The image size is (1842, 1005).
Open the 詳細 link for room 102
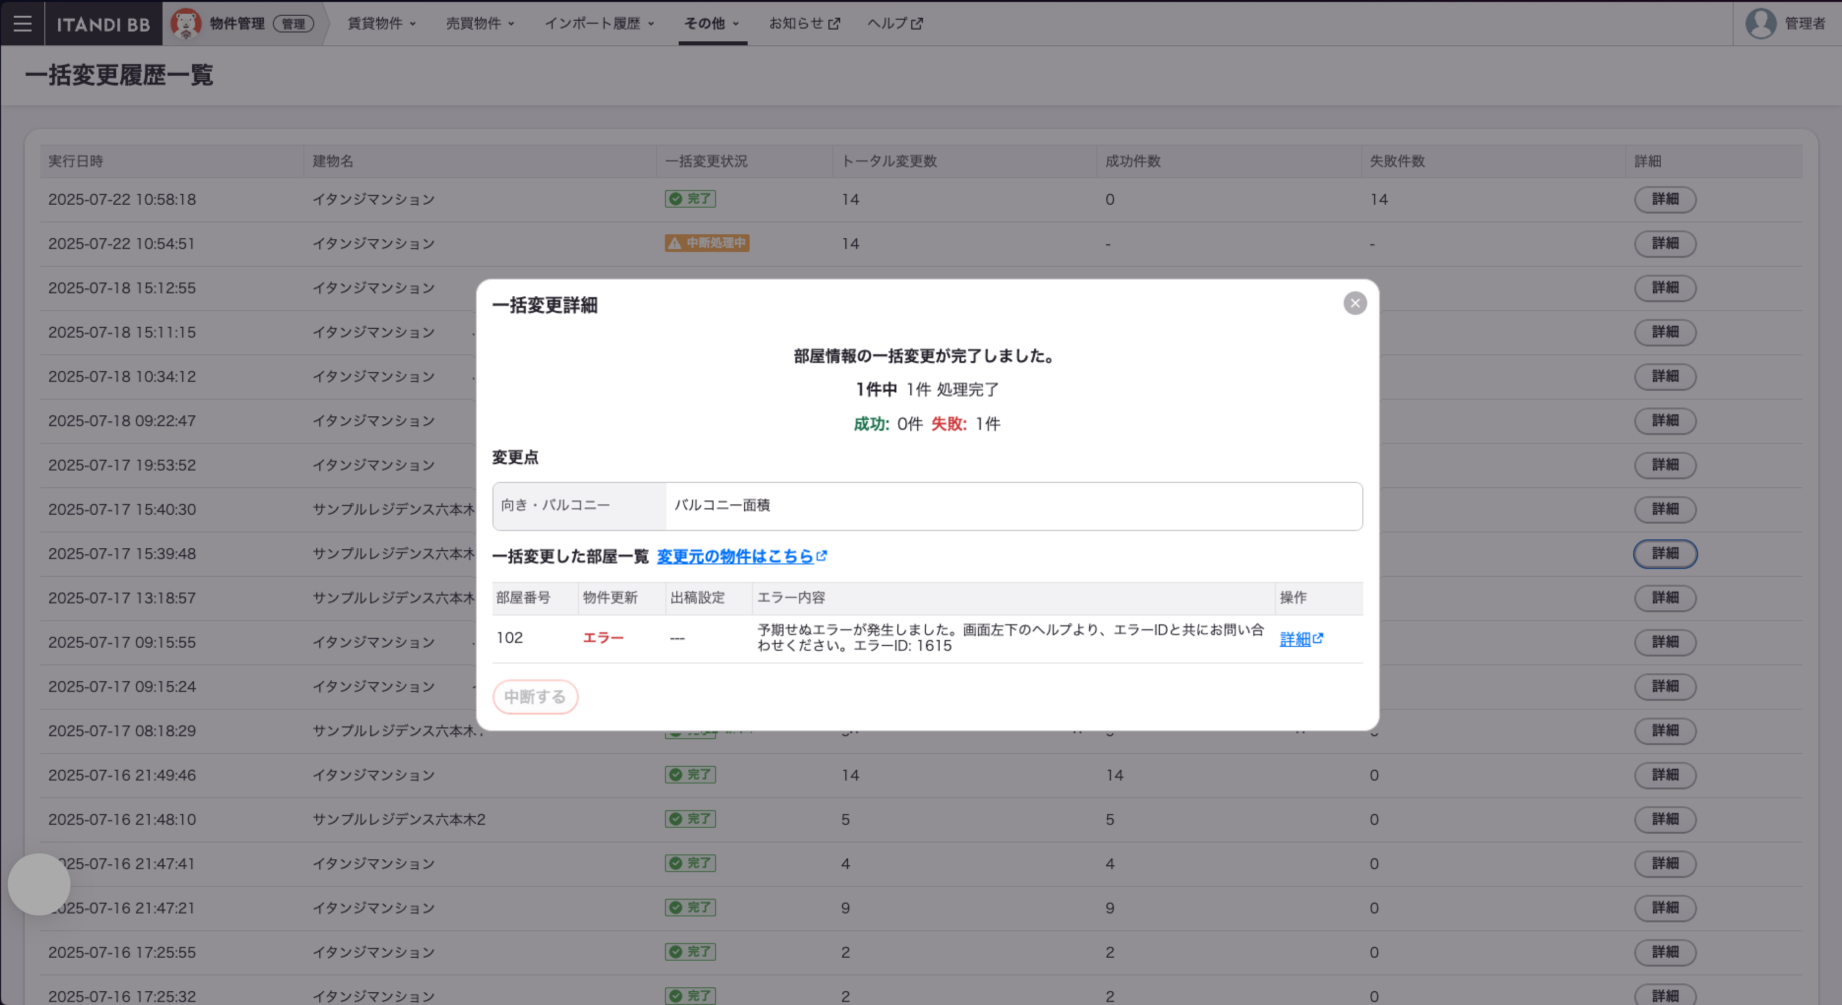1301,639
